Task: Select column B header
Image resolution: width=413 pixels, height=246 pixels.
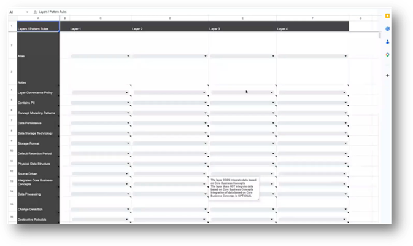Action: [x=65, y=18]
